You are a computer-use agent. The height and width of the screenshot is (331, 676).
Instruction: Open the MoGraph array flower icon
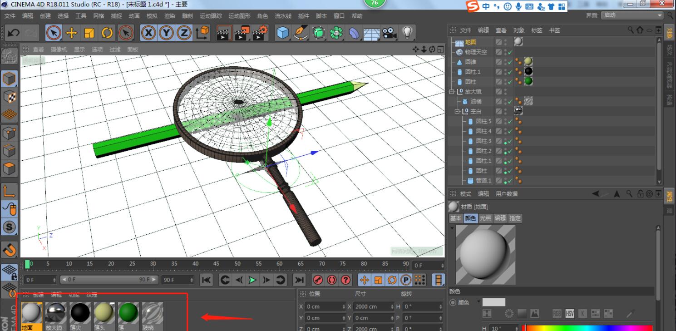pos(336,33)
